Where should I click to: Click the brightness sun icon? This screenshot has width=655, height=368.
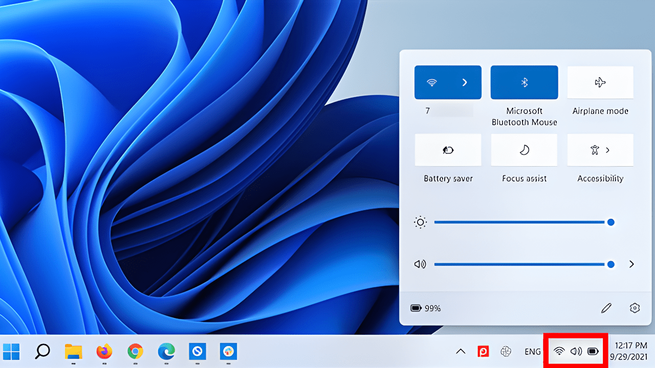pos(420,222)
